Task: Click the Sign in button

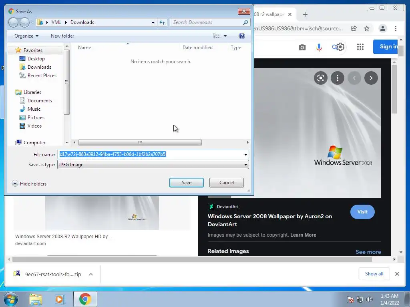Action: (x=386, y=47)
